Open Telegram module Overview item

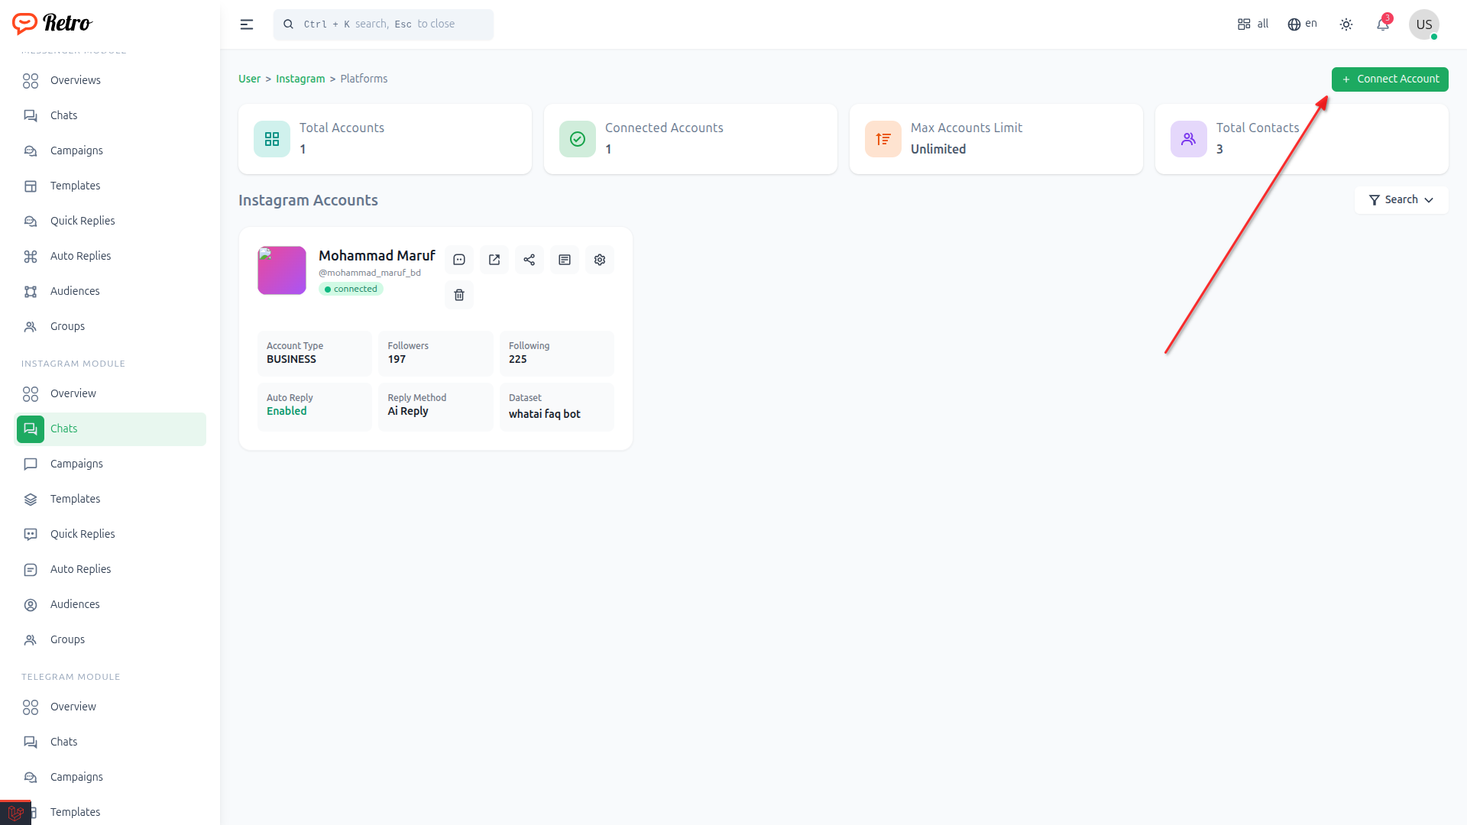(73, 707)
